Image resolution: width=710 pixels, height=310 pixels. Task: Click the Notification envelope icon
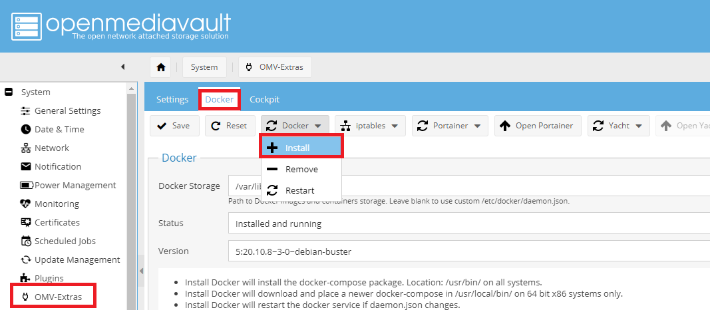tap(26, 166)
